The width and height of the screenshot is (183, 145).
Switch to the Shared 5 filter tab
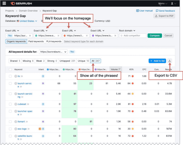[x=15, y=61]
